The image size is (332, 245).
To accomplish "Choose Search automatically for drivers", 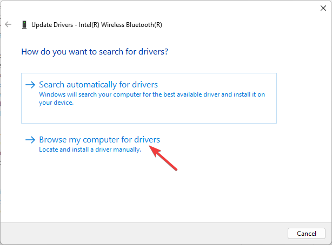I will [x=149, y=98].
